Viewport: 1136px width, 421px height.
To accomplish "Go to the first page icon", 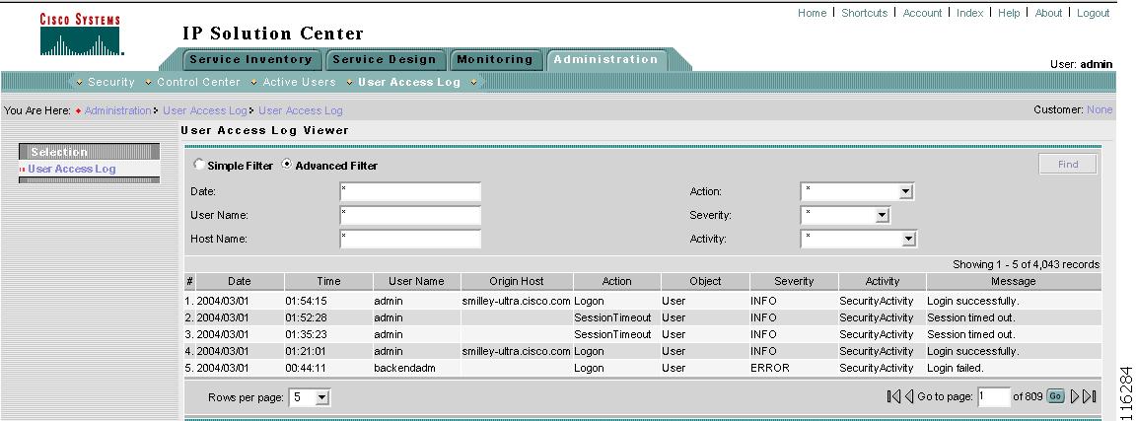I will (x=893, y=397).
